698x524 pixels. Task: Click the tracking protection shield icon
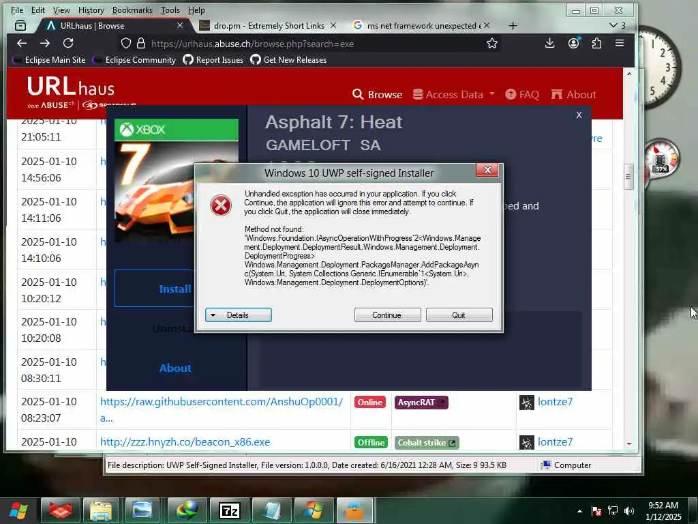(126, 43)
